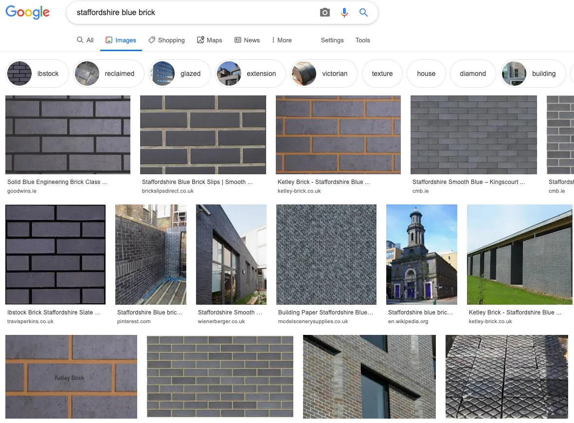The width and height of the screenshot is (574, 423).
Task: Open Staffordshire Blue Brick Slips image
Action: (x=203, y=135)
